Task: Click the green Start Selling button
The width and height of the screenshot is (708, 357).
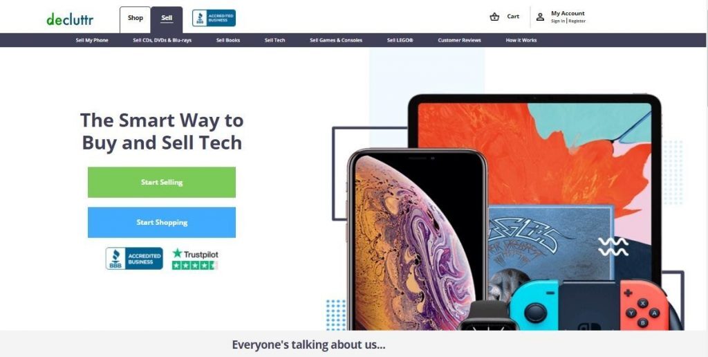Action: (x=162, y=182)
